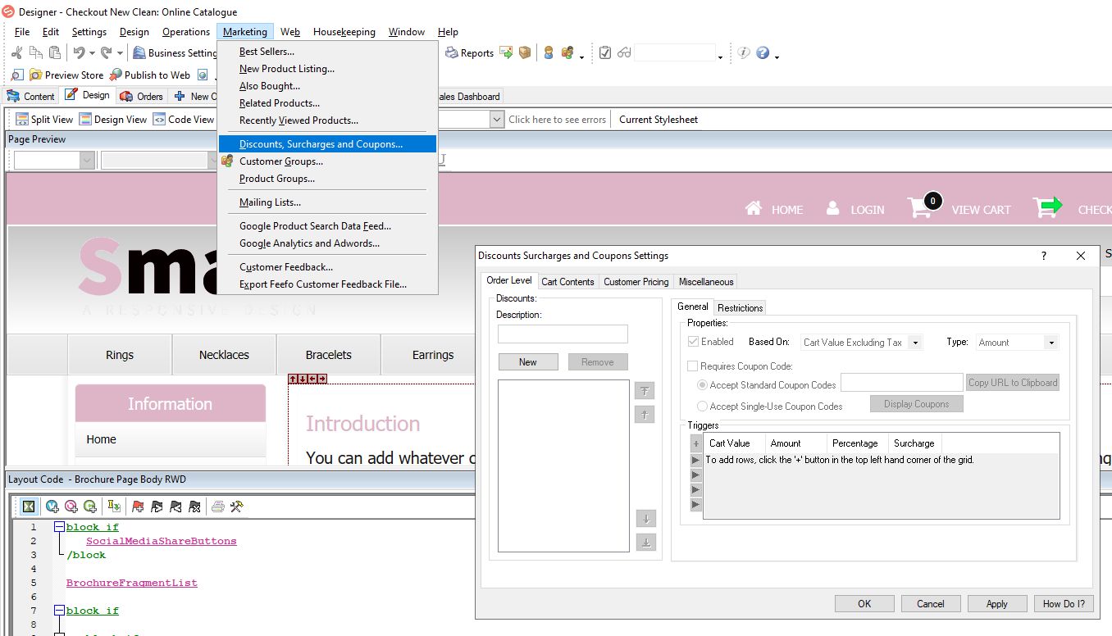Viewport: 1112px width, 636px height.
Task: Click the Cut scissors icon
Action: point(17,52)
